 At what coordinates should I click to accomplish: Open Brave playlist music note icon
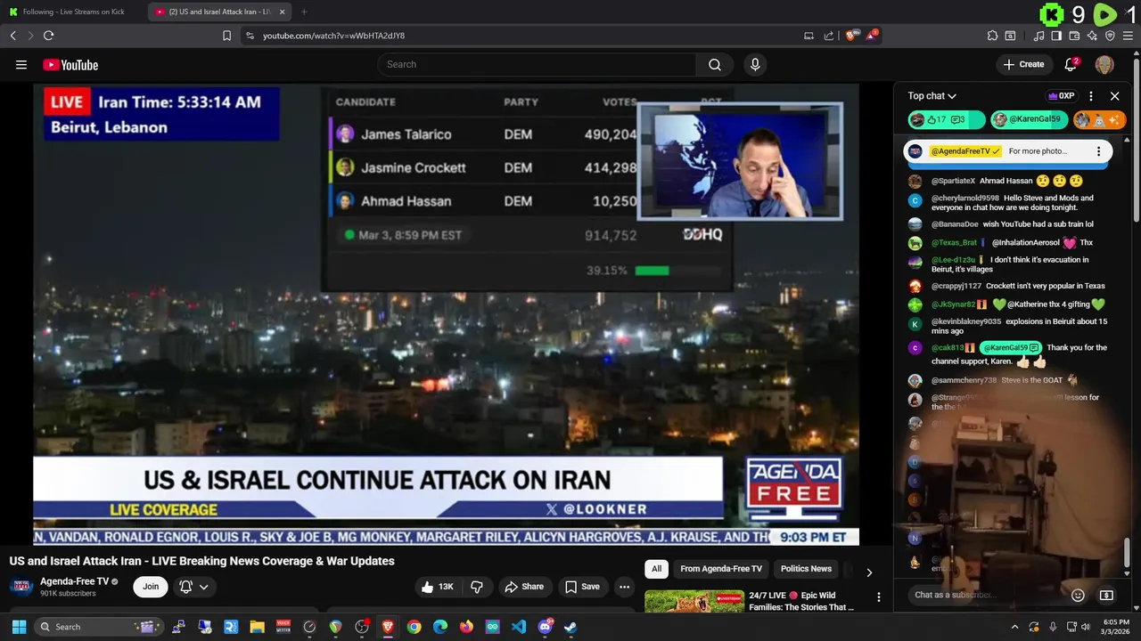coord(1038,36)
